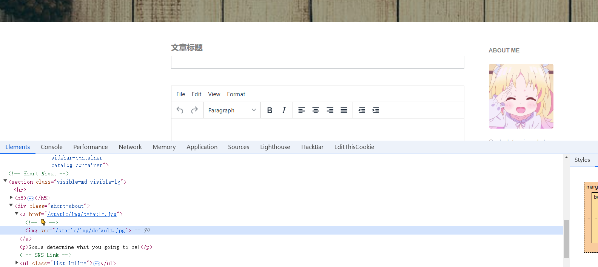Click the About Me avatar image
Screen dimensions: 598x267
(521, 96)
